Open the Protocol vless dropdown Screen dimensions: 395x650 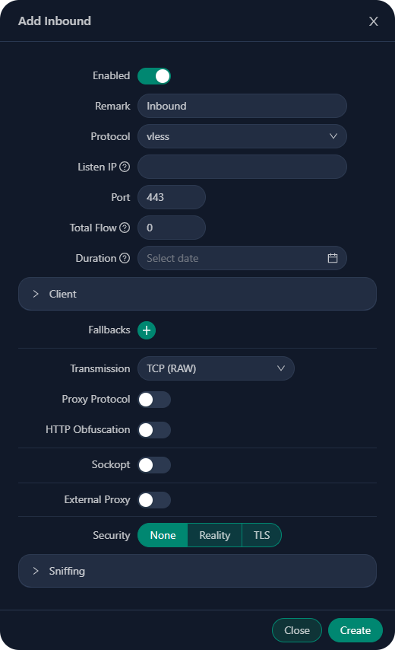(x=242, y=136)
